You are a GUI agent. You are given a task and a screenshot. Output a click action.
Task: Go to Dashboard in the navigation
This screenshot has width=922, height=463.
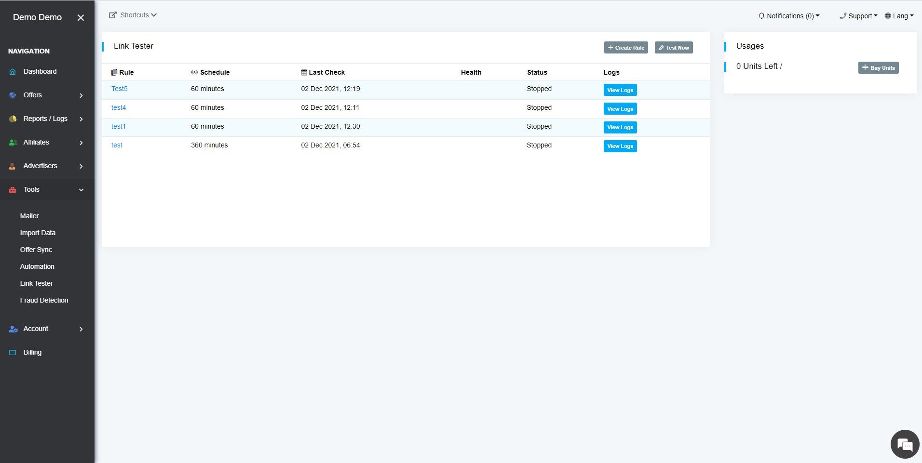click(40, 71)
